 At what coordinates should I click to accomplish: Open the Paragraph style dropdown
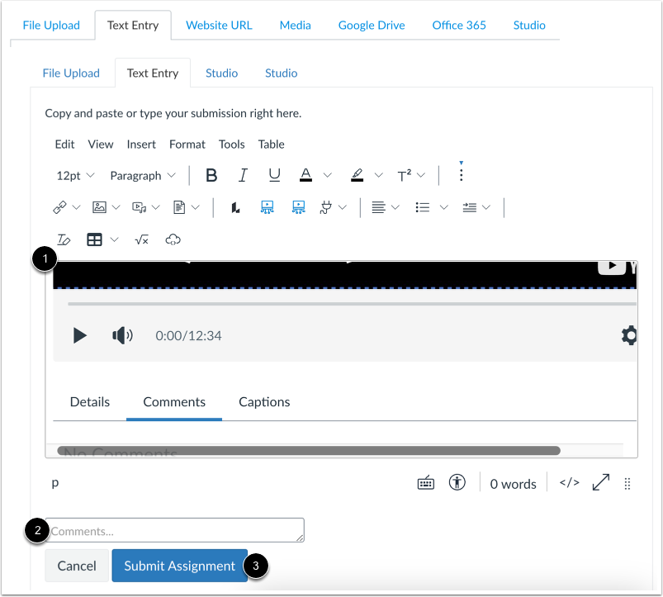pos(142,175)
